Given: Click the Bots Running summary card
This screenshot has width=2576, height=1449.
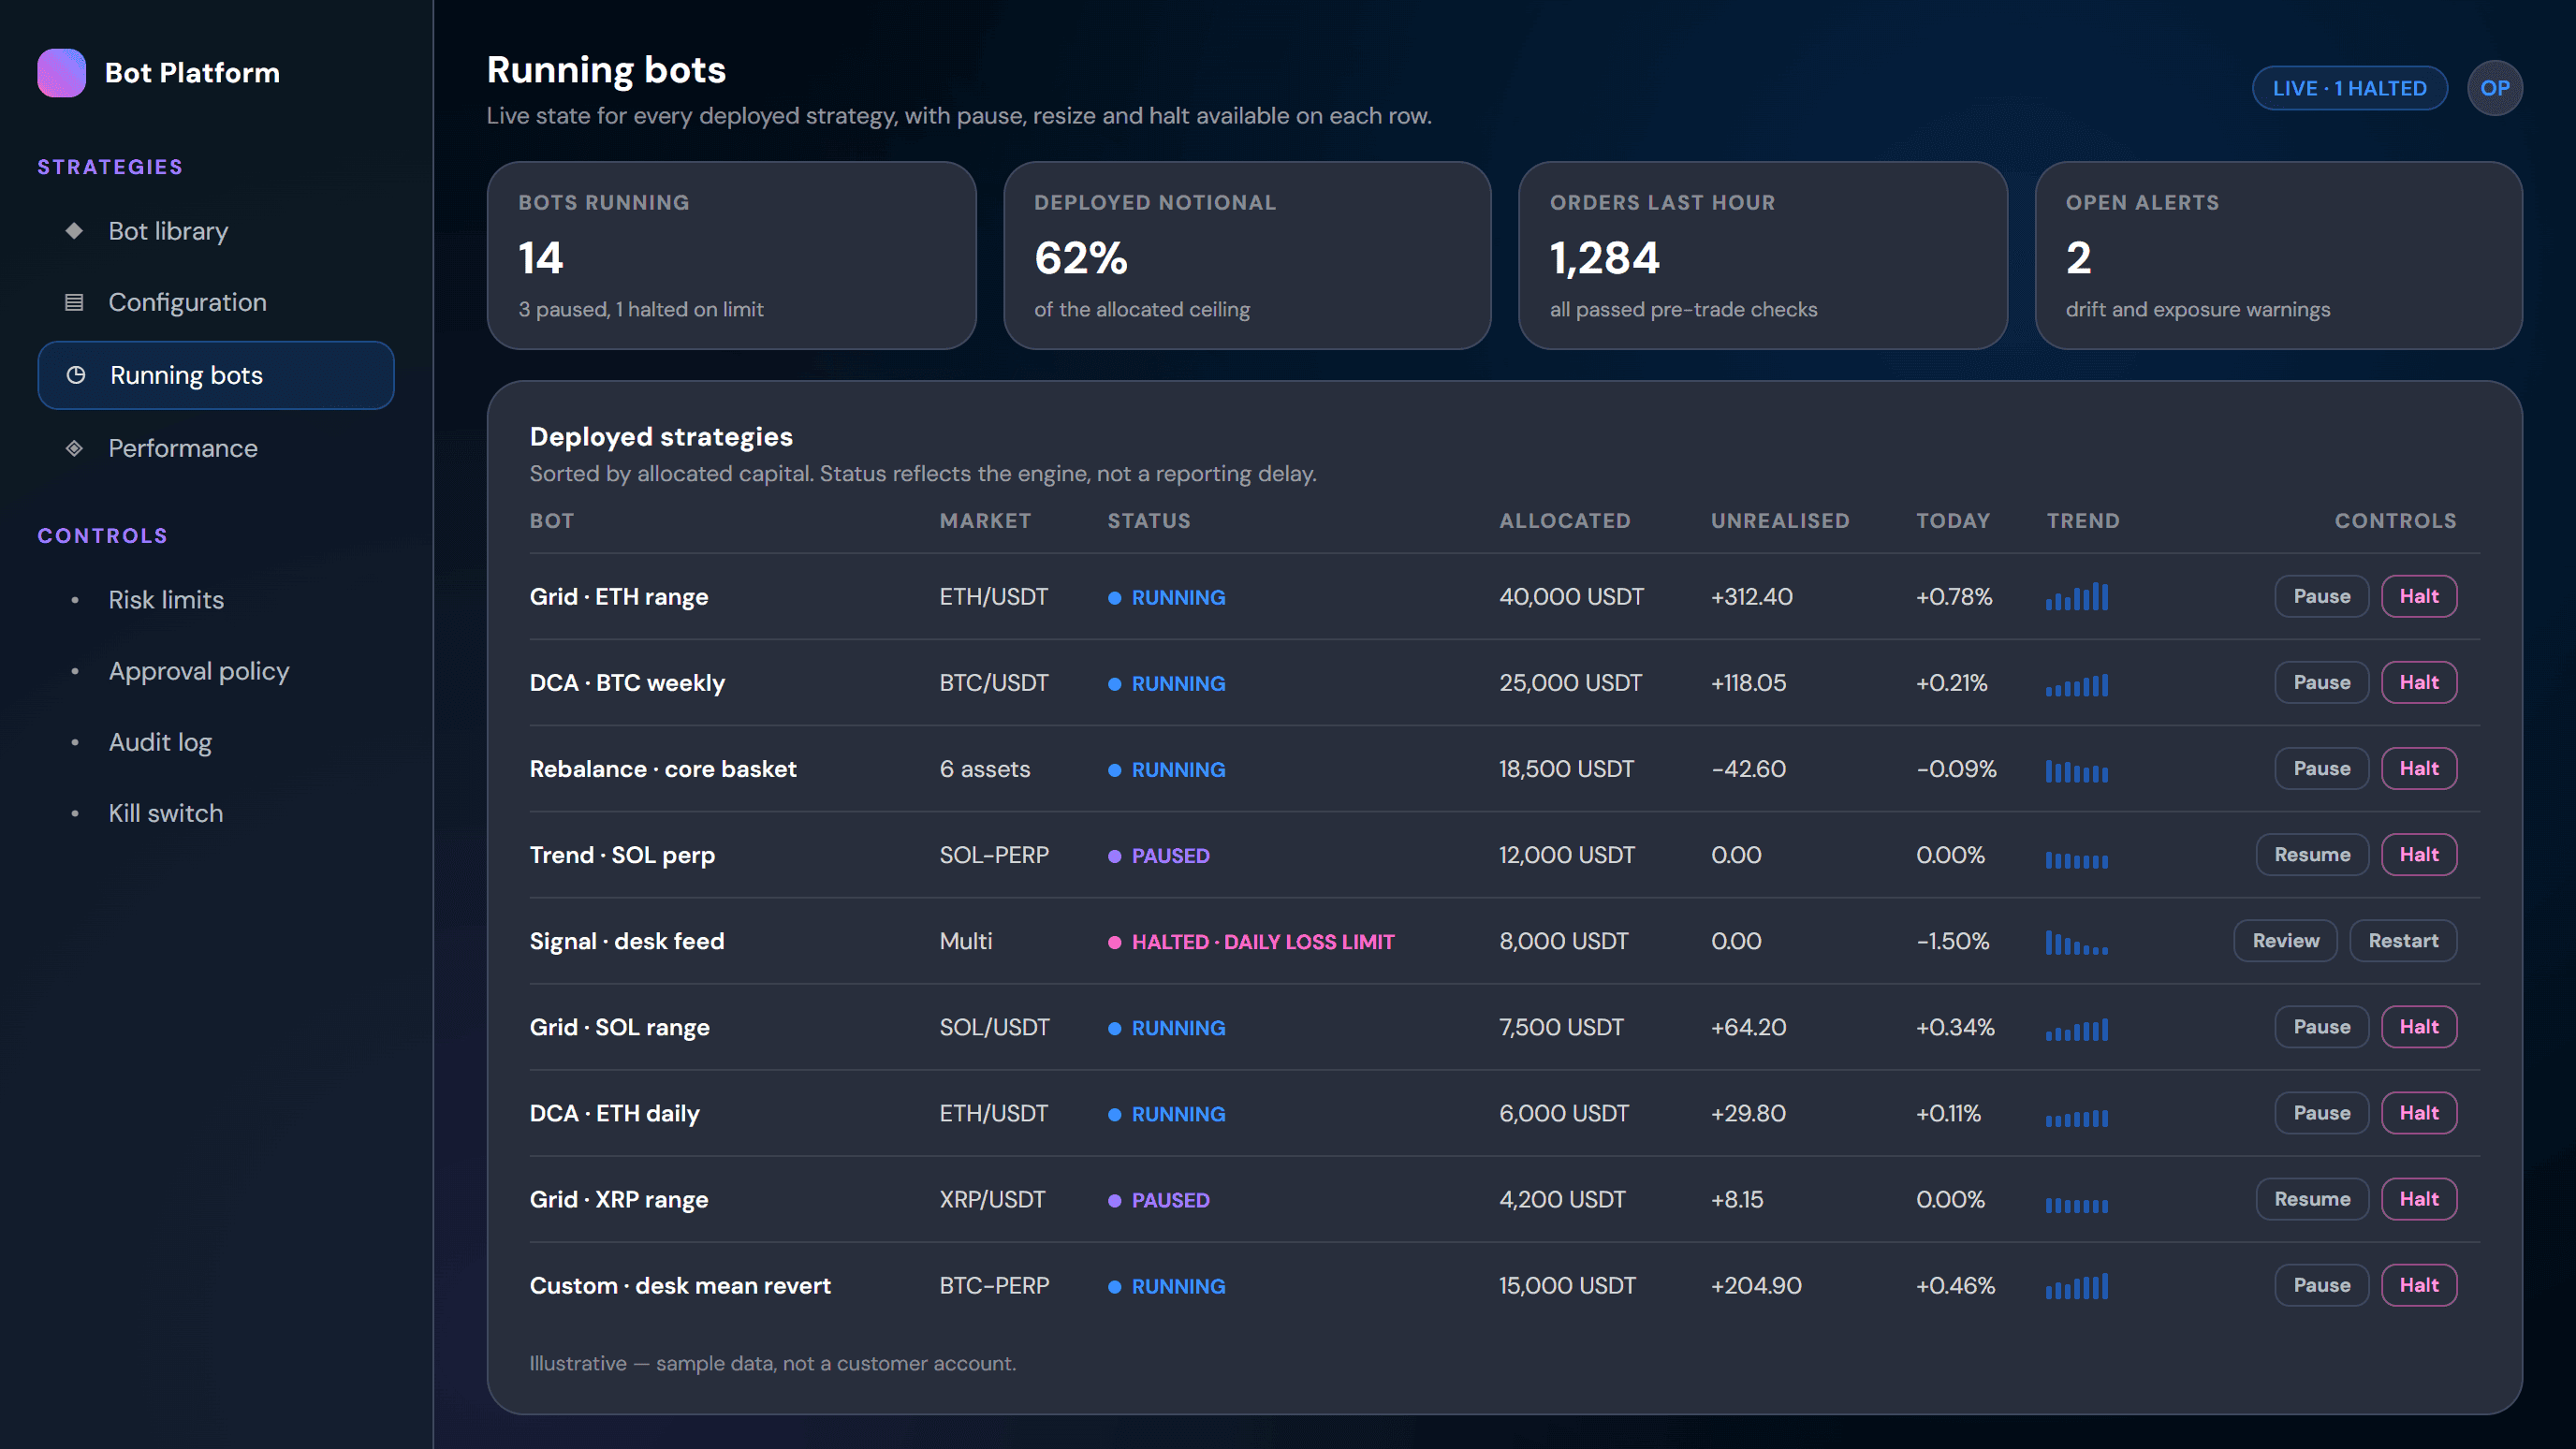Looking at the screenshot, I should tap(731, 255).
